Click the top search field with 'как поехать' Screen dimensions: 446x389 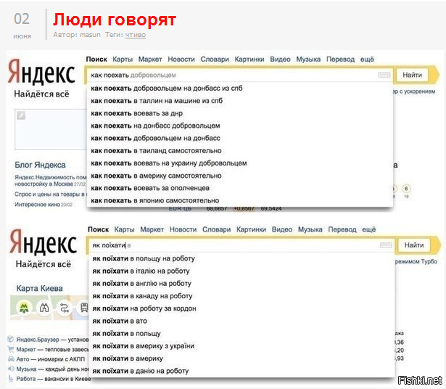coord(239,75)
